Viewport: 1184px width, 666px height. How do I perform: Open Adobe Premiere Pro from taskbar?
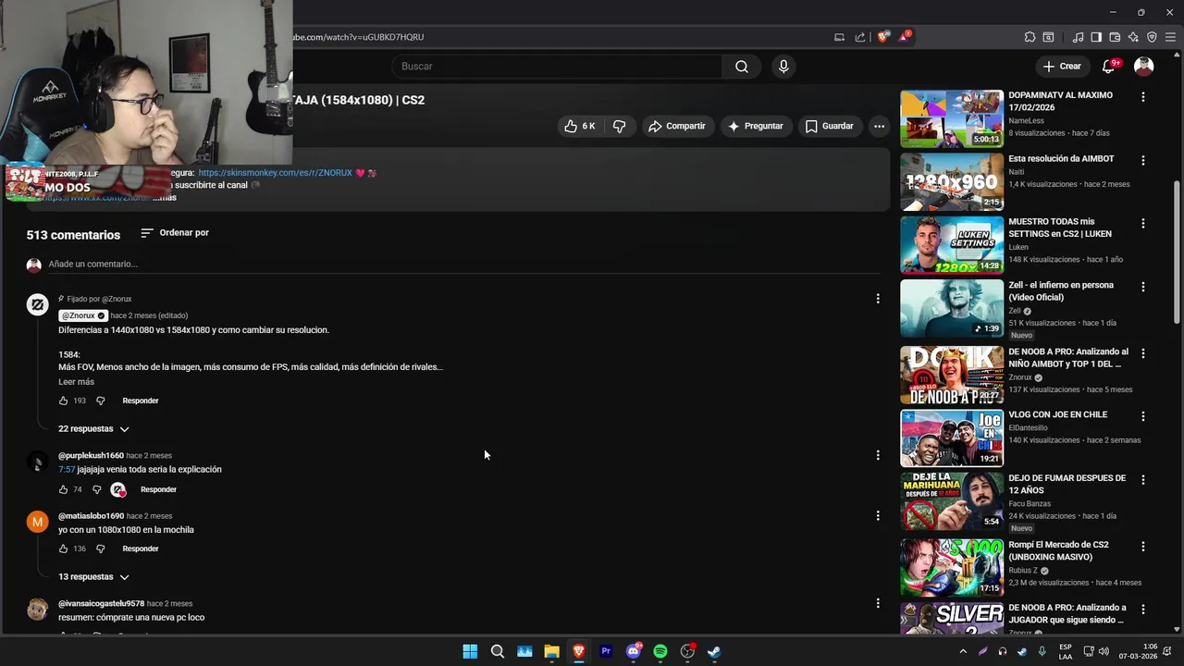pyautogui.click(x=606, y=651)
